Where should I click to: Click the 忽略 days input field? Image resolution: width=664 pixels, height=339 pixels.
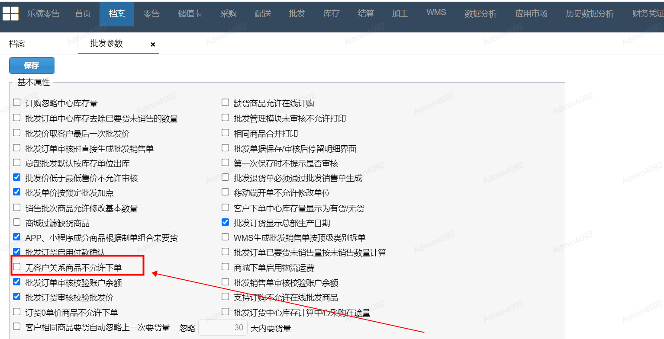tap(222, 328)
